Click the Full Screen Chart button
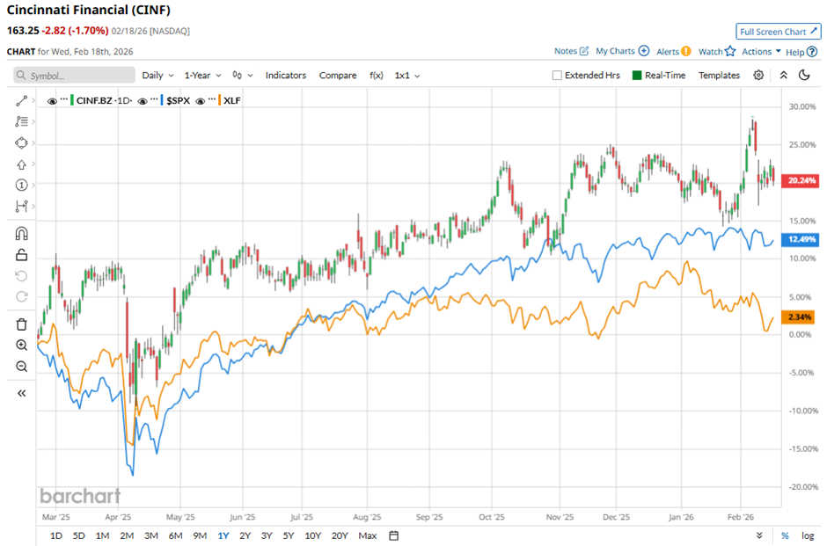Viewport: 827px width, 546px height. 778,32
